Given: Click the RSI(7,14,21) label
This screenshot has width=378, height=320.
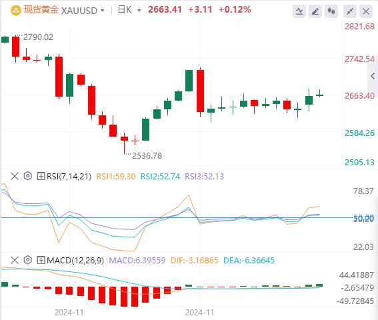Looking at the screenshot, I should [x=69, y=176].
